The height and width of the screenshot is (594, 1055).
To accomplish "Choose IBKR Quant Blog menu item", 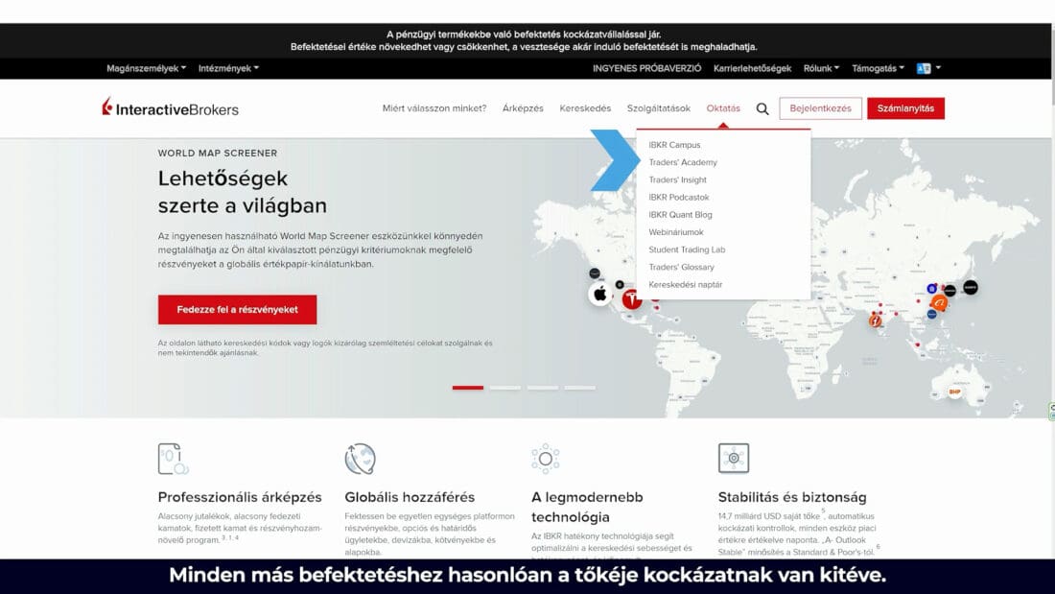I will click(x=680, y=215).
